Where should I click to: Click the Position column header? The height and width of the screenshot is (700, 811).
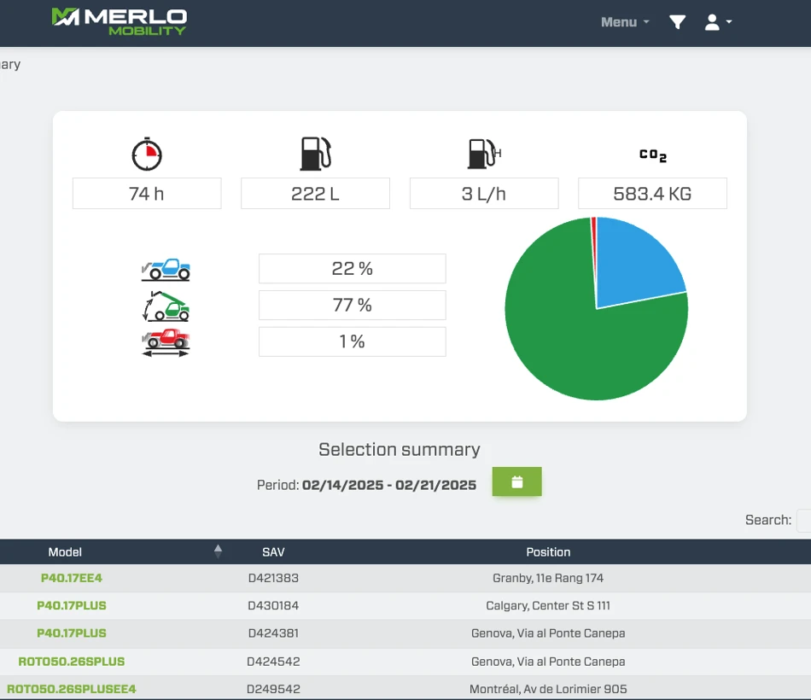[x=548, y=552]
